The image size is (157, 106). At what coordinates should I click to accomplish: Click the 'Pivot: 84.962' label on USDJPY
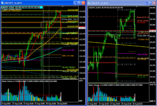coord(142,54)
